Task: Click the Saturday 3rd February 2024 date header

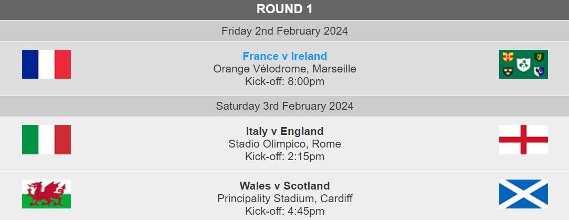Action: [x=284, y=106]
